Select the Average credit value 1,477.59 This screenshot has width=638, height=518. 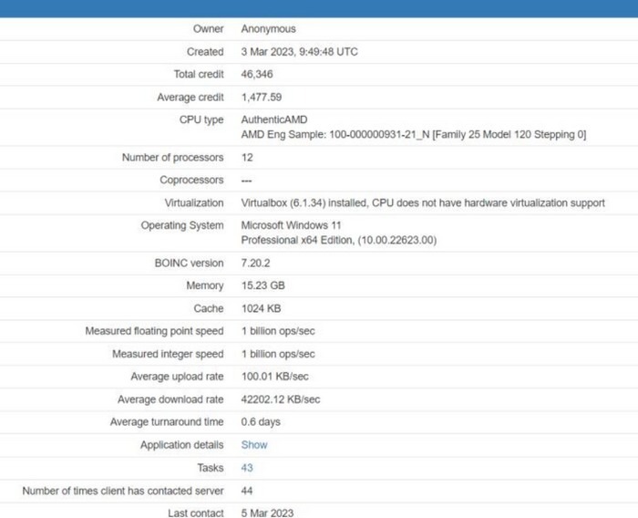coord(261,97)
